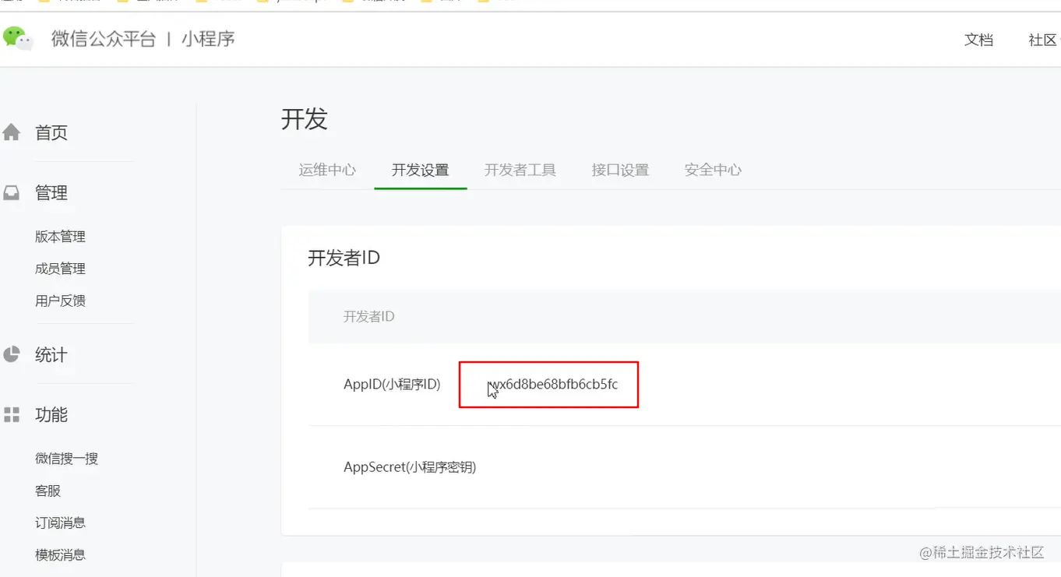This screenshot has height=577, width=1061.
Task: Go to 订阅消息 in the sidebar
Action: click(60, 522)
